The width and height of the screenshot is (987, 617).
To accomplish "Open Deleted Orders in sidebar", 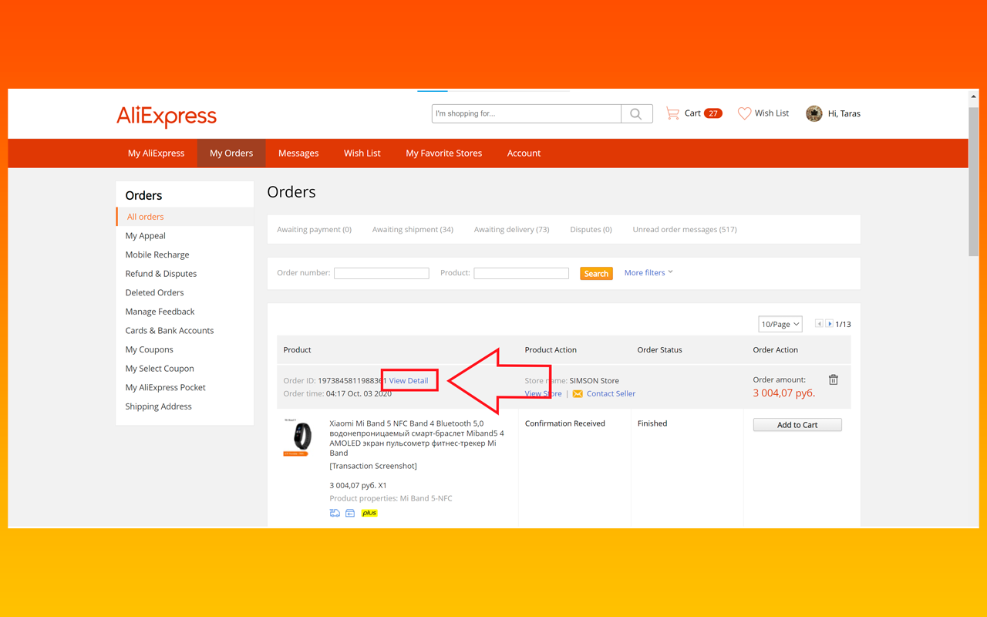I will pyautogui.click(x=155, y=292).
